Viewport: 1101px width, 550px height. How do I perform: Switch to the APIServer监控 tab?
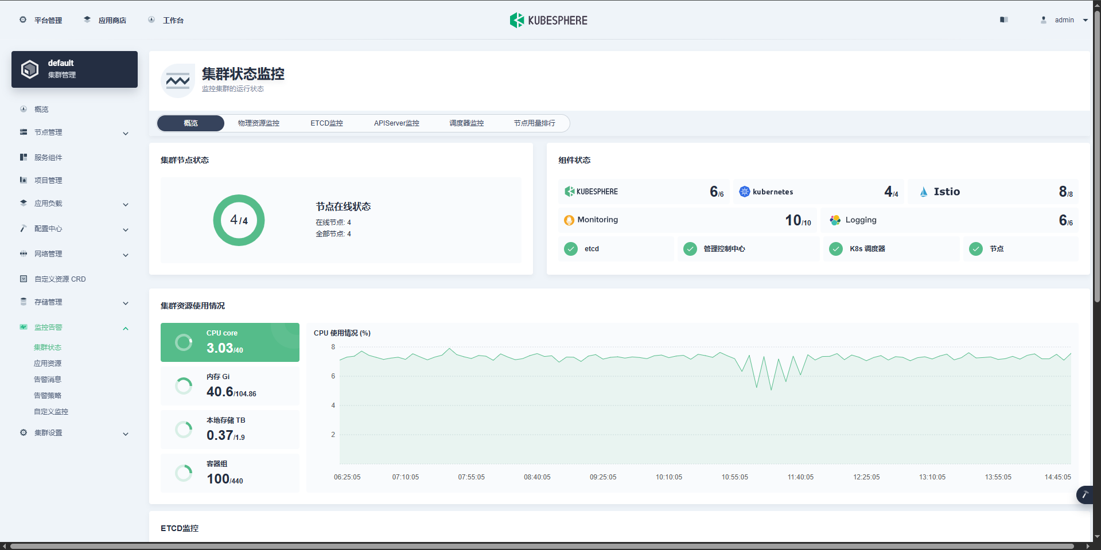click(x=396, y=123)
